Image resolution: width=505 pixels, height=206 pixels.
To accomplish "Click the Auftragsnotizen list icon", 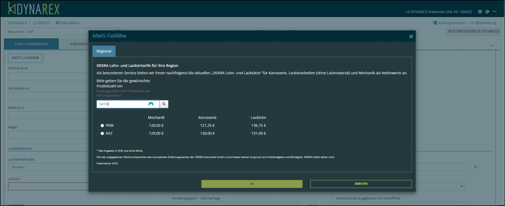I will tap(435, 23).
